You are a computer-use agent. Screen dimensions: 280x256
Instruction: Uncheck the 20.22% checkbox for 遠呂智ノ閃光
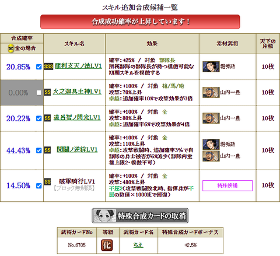(39, 118)
